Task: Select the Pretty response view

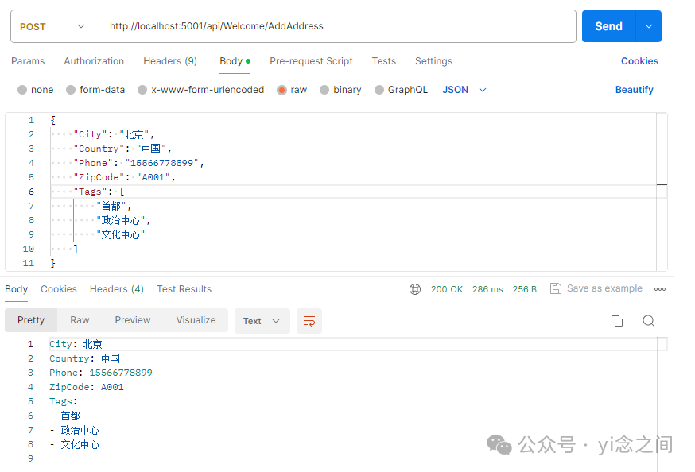Action: click(31, 320)
